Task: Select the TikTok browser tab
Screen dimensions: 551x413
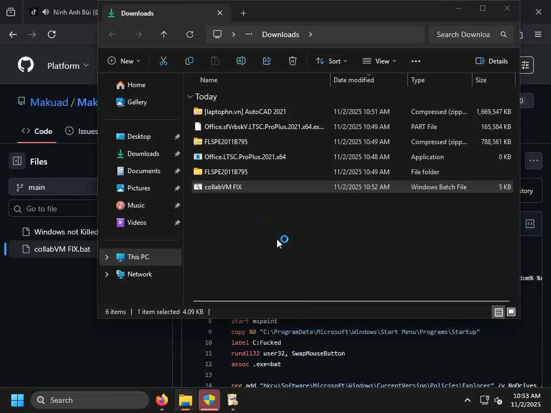Action: (x=63, y=12)
